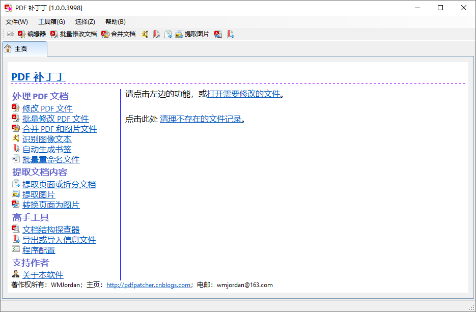Open the 文件(W) menu
The width and height of the screenshot is (476, 312).
[16, 21]
